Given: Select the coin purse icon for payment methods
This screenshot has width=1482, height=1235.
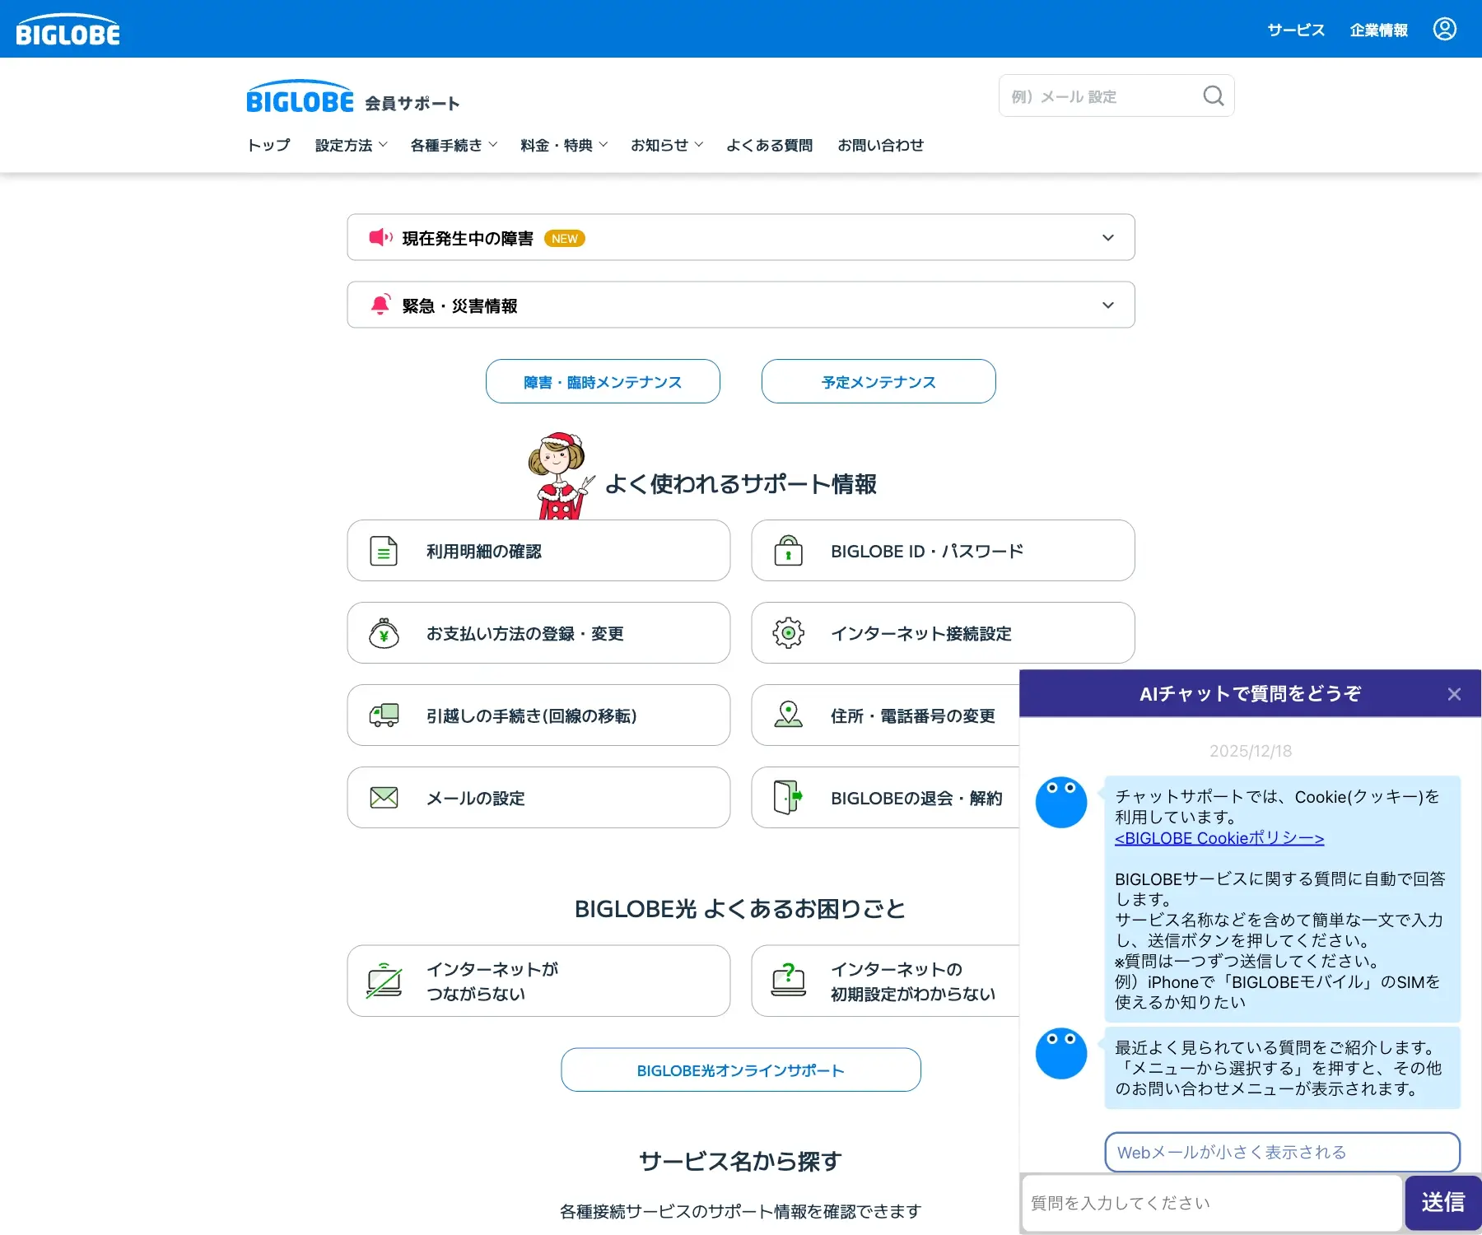Looking at the screenshot, I should tap(384, 632).
